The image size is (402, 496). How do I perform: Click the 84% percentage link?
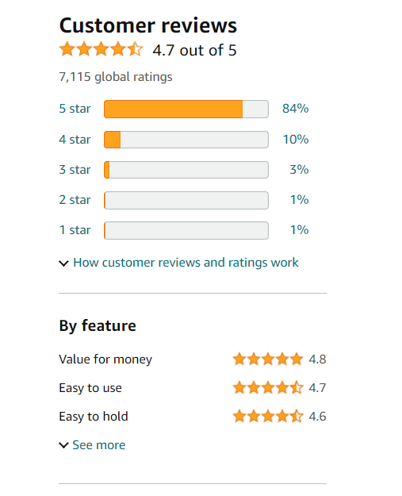coord(296,109)
